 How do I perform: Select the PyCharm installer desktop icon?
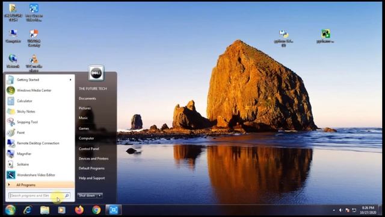pos(325,36)
